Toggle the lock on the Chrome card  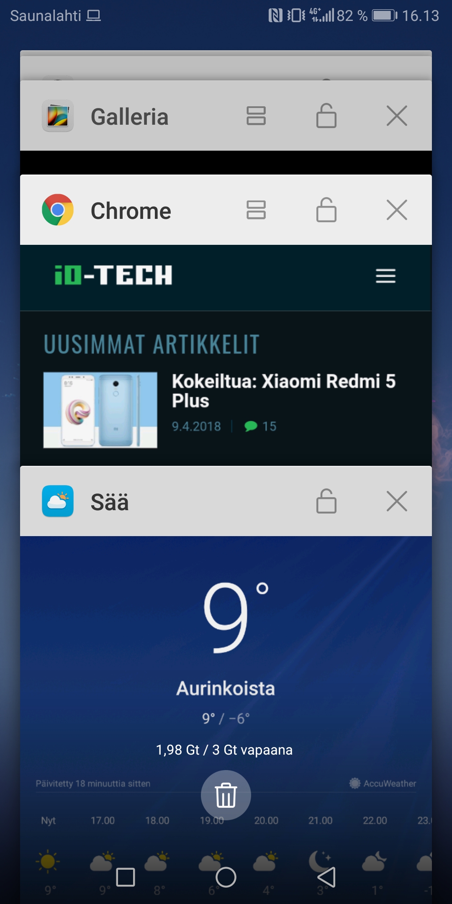(x=326, y=210)
